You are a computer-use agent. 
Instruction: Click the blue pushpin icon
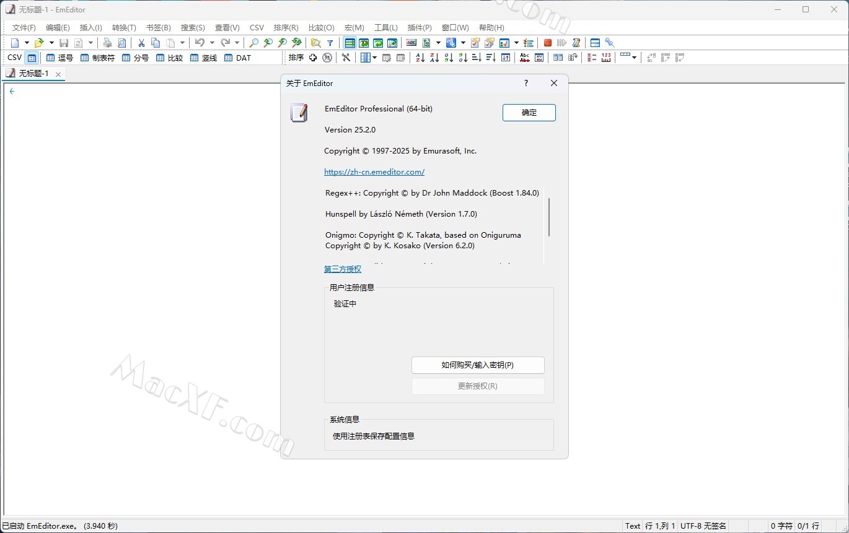[609, 43]
